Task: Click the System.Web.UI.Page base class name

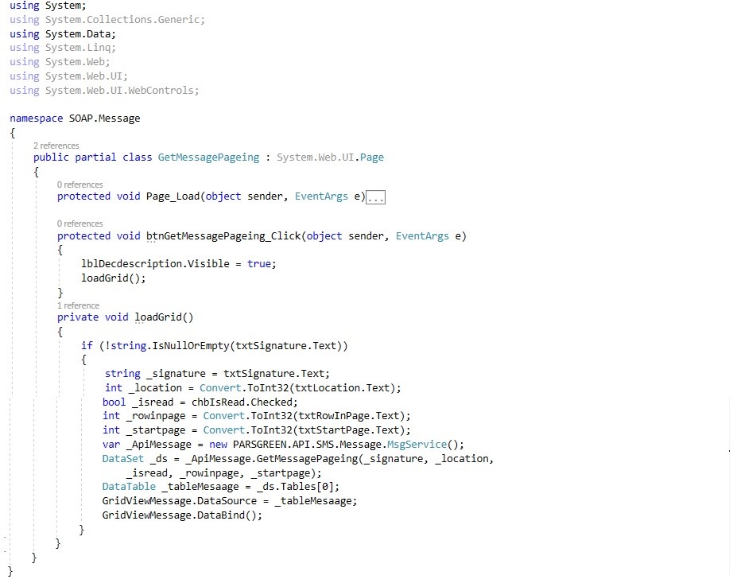Action: click(330, 157)
